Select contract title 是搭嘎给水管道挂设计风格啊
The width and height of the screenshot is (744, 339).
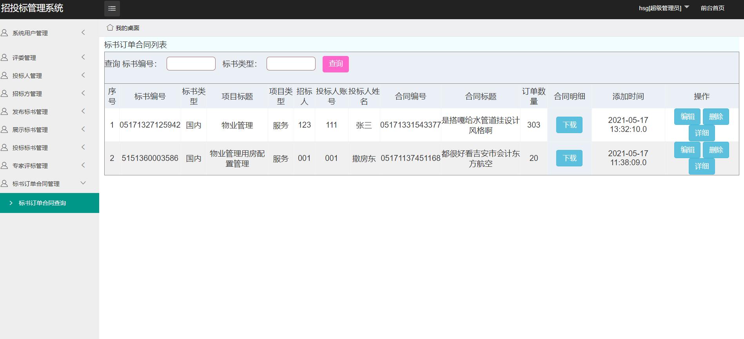[481, 125]
